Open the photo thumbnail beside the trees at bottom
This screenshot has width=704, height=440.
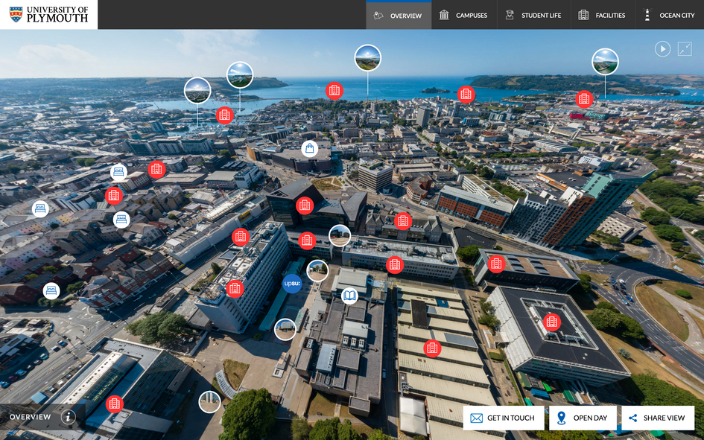pos(209,401)
